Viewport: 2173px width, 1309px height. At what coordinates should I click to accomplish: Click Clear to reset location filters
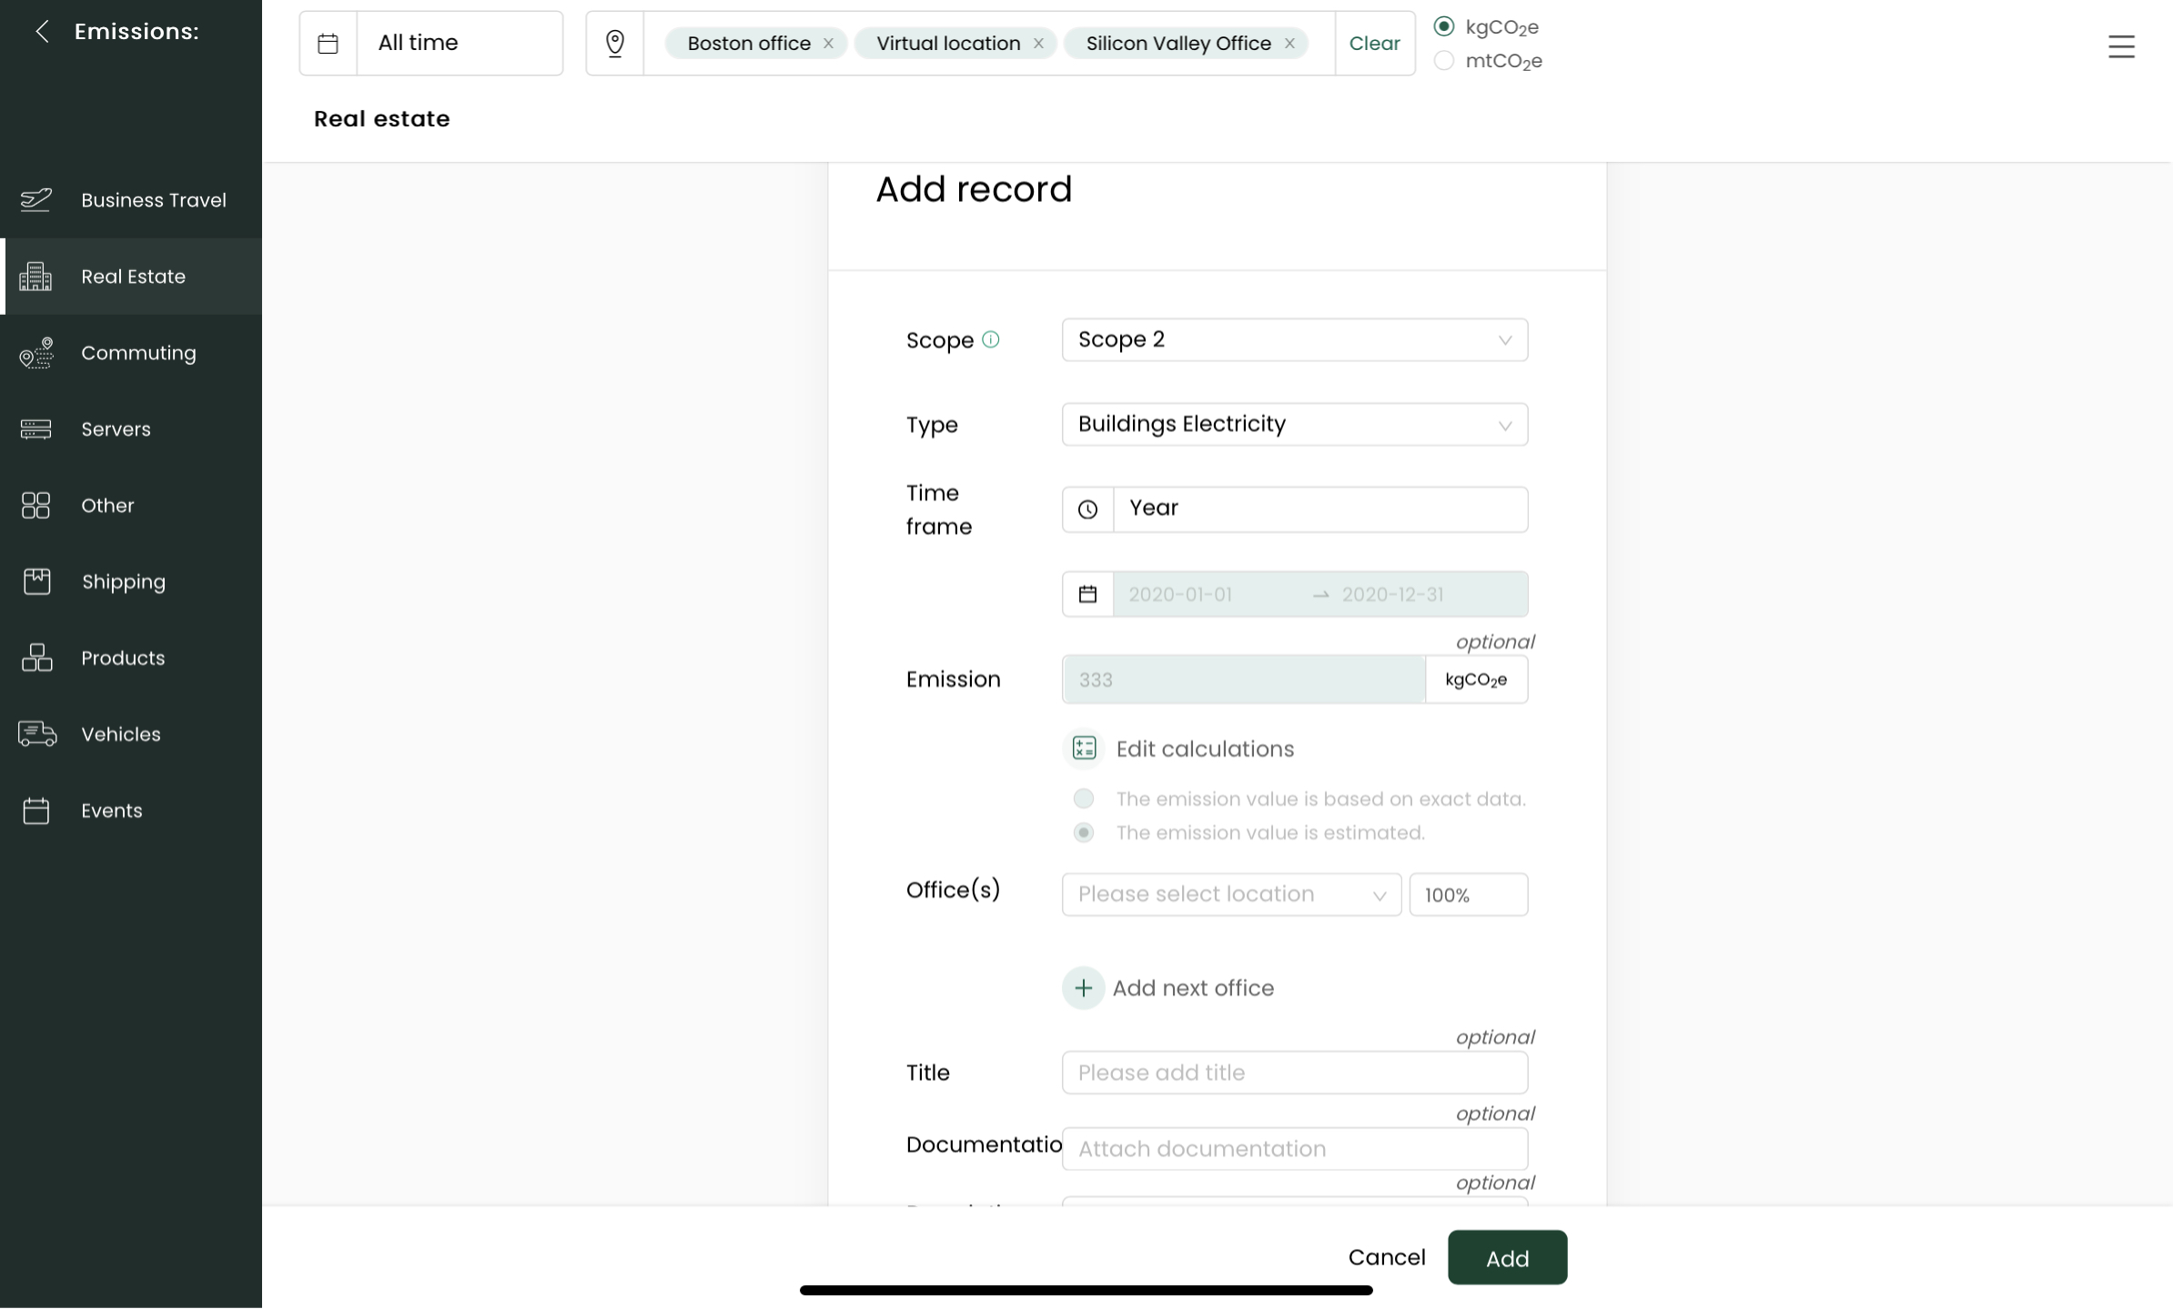tap(1374, 44)
